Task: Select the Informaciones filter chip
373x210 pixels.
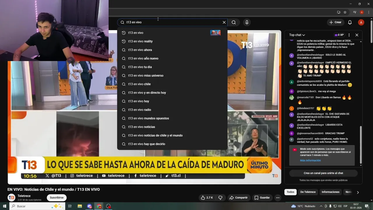Action: coord(330,192)
